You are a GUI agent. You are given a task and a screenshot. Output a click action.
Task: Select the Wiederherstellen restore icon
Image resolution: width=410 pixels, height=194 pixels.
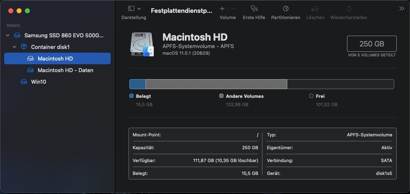point(349,9)
